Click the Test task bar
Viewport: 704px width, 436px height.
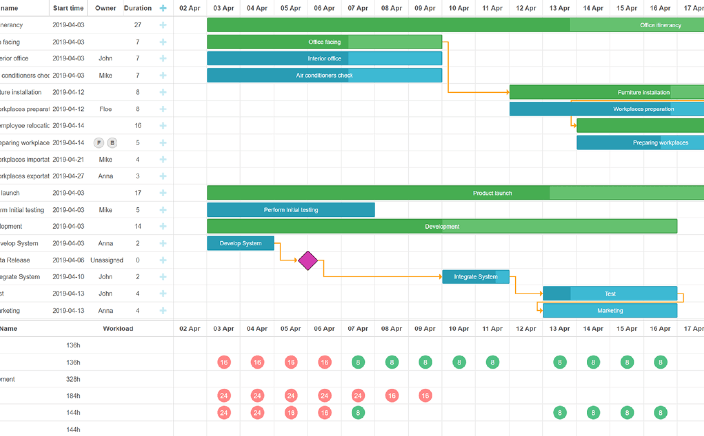tap(610, 294)
